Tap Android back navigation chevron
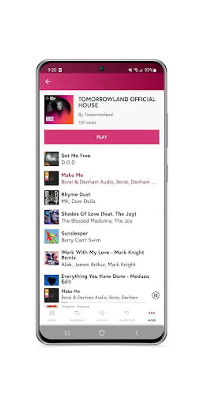This screenshot has width=202, height=404. tap(137, 333)
